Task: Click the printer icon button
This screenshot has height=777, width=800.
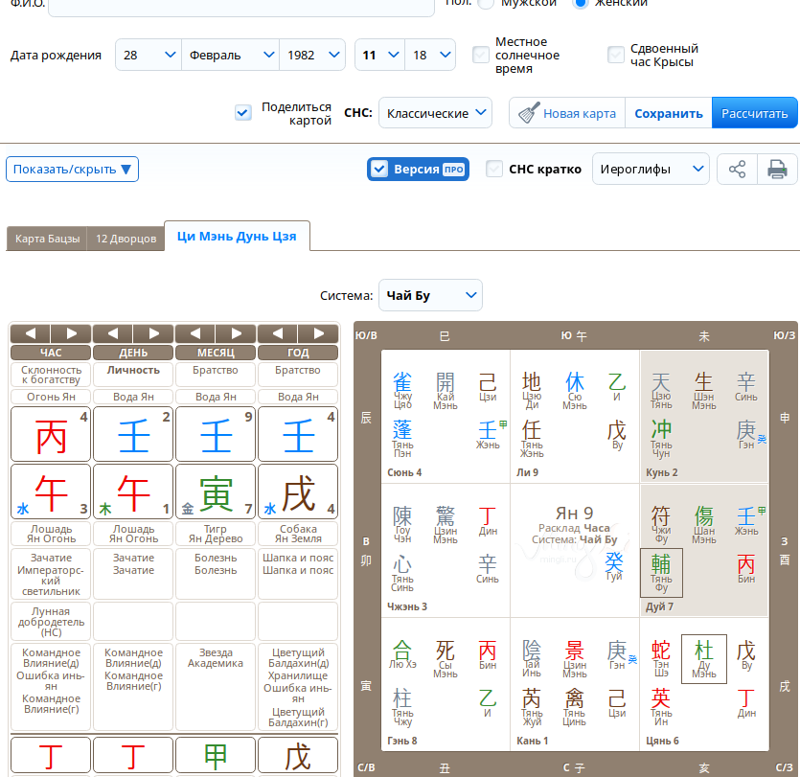Action: pyautogui.click(x=777, y=169)
